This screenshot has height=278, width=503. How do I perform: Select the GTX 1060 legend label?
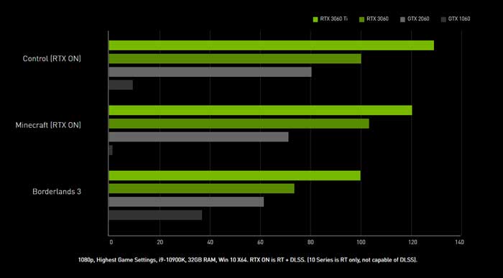point(459,19)
